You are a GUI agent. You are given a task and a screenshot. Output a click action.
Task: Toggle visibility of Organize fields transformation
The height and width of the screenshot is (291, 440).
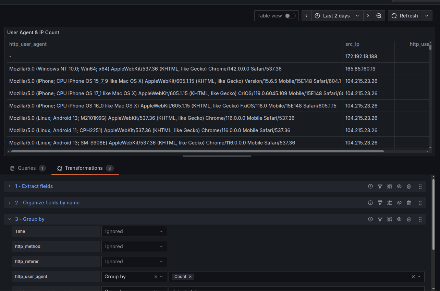(399, 203)
